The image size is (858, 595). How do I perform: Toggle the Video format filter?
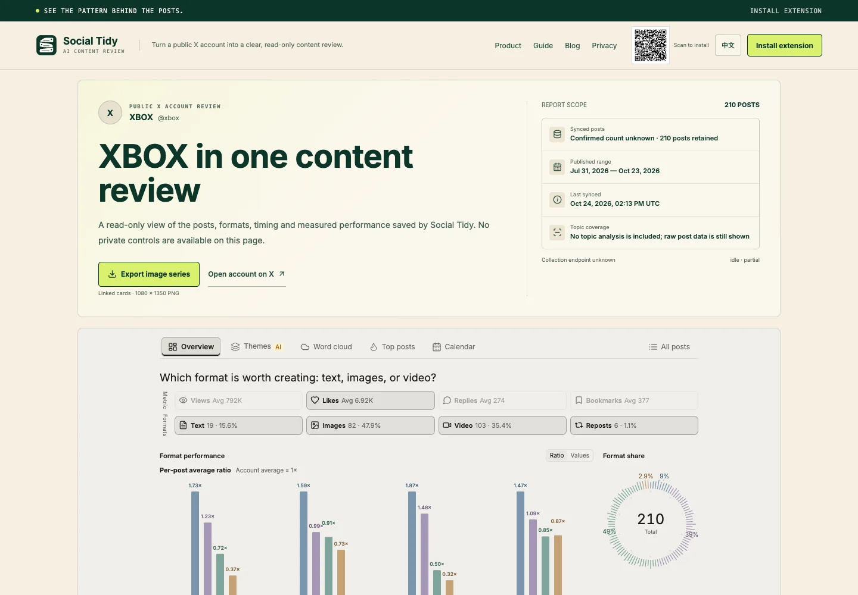(x=502, y=425)
